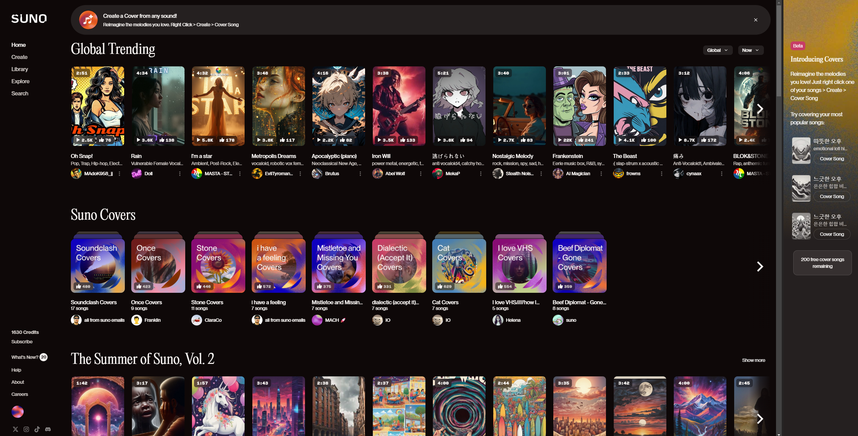858x436 pixels.
Task: Open the Instagram social link icon
Action: pyautogui.click(x=26, y=429)
